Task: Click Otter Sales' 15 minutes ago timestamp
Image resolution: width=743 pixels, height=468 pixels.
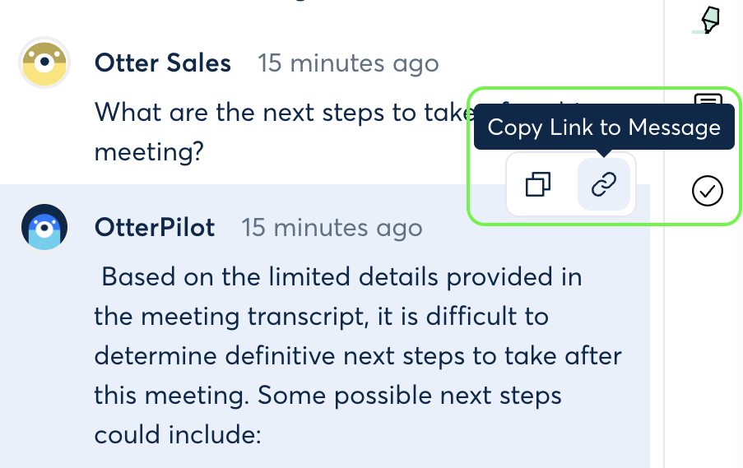Action: click(x=348, y=63)
